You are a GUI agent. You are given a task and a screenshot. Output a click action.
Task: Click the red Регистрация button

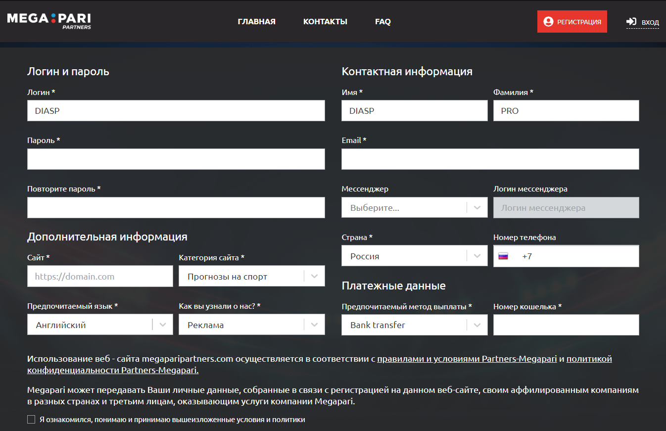(x=572, y=22)
